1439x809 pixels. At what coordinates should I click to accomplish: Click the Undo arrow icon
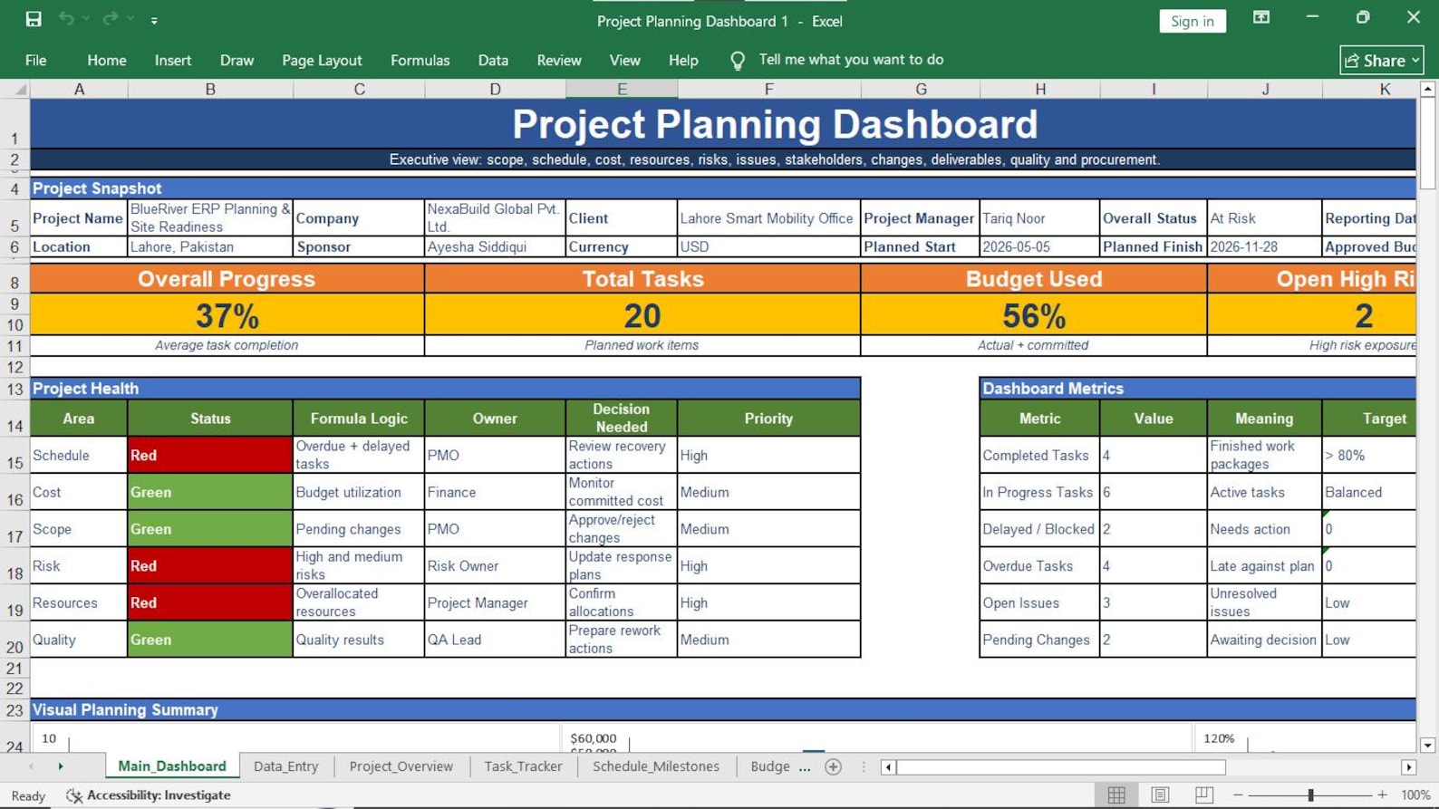point(66,19)
